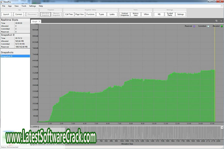Open the Leaks view

click(x=112, y=14)
